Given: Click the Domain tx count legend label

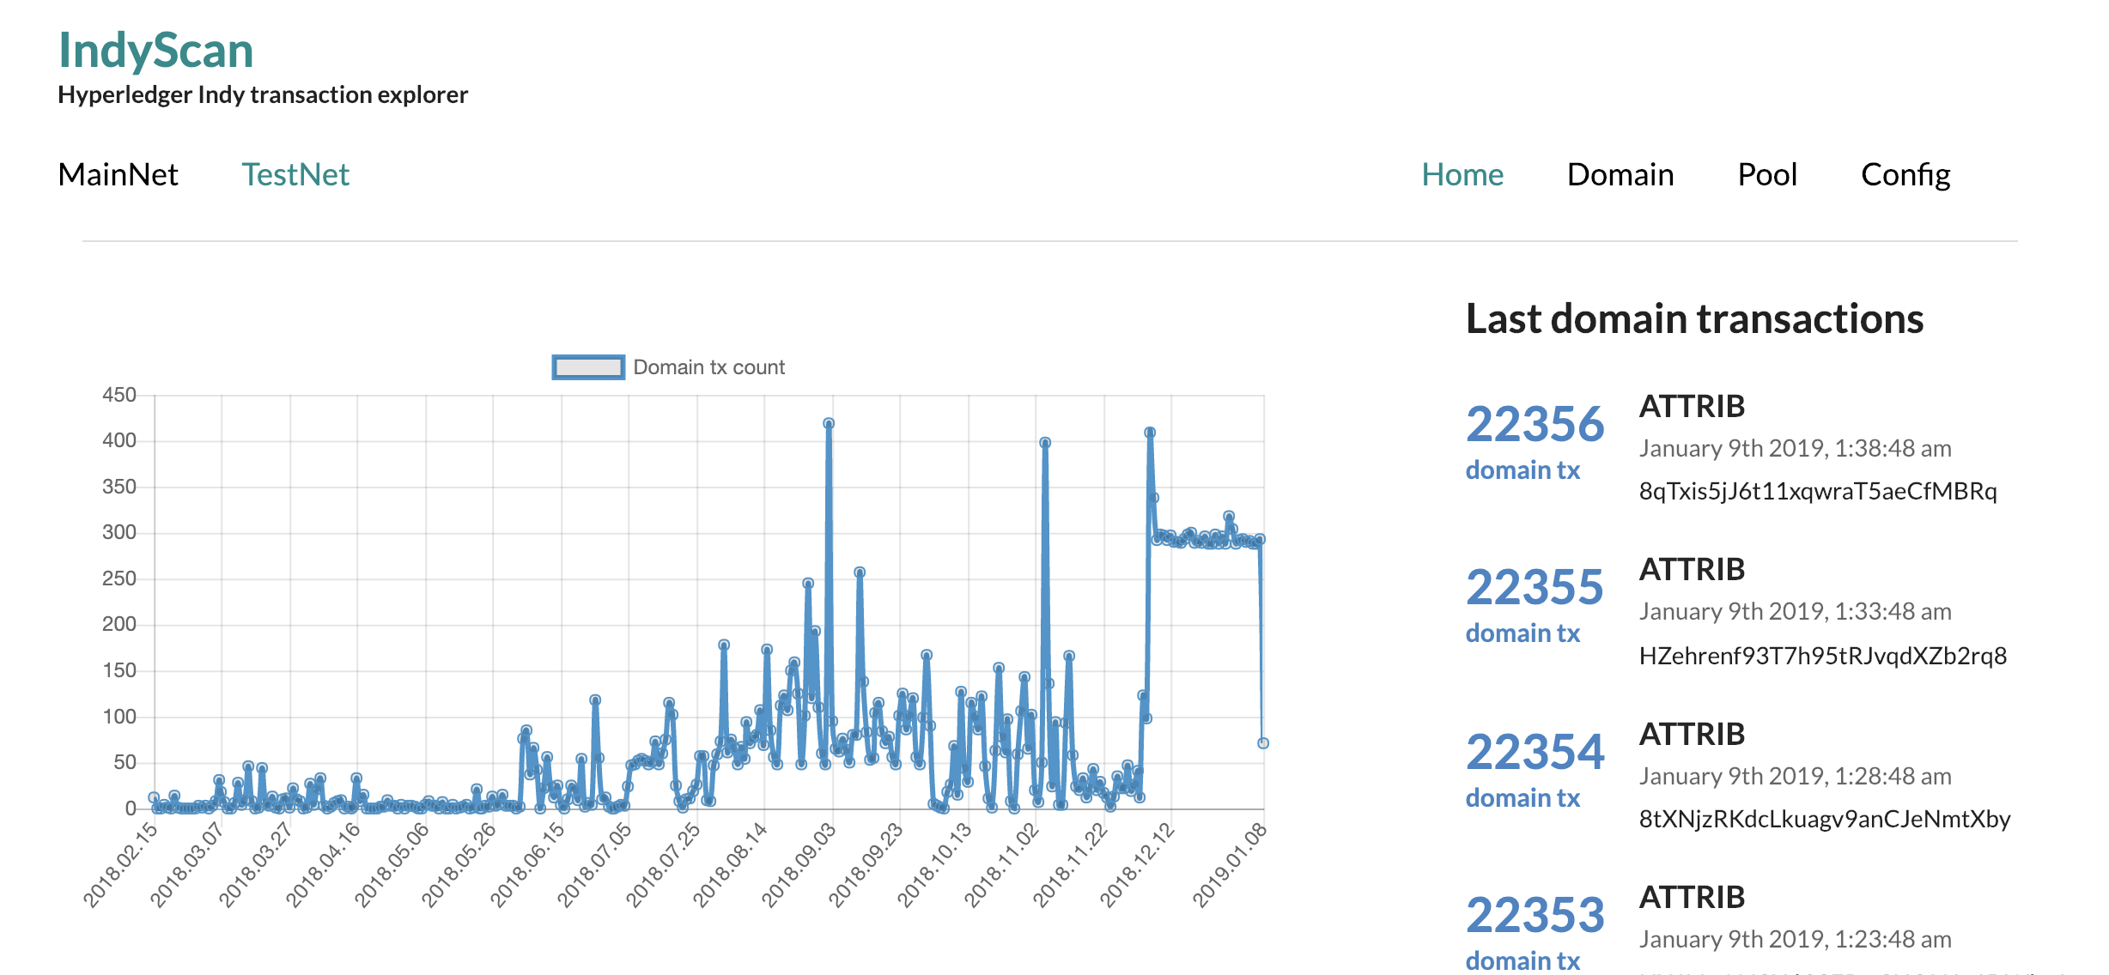Looking at the screenshot, I should coord(708,367).
